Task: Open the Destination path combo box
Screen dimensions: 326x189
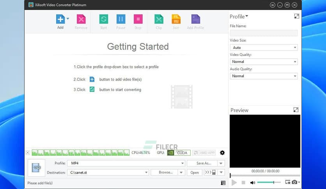Action: point(108,172)
